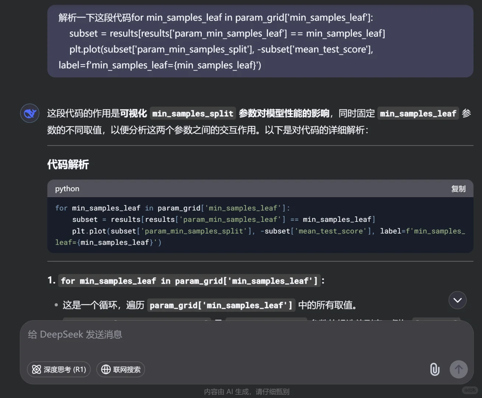Click the watermark badge in bottom-right corner

point(470,390)
